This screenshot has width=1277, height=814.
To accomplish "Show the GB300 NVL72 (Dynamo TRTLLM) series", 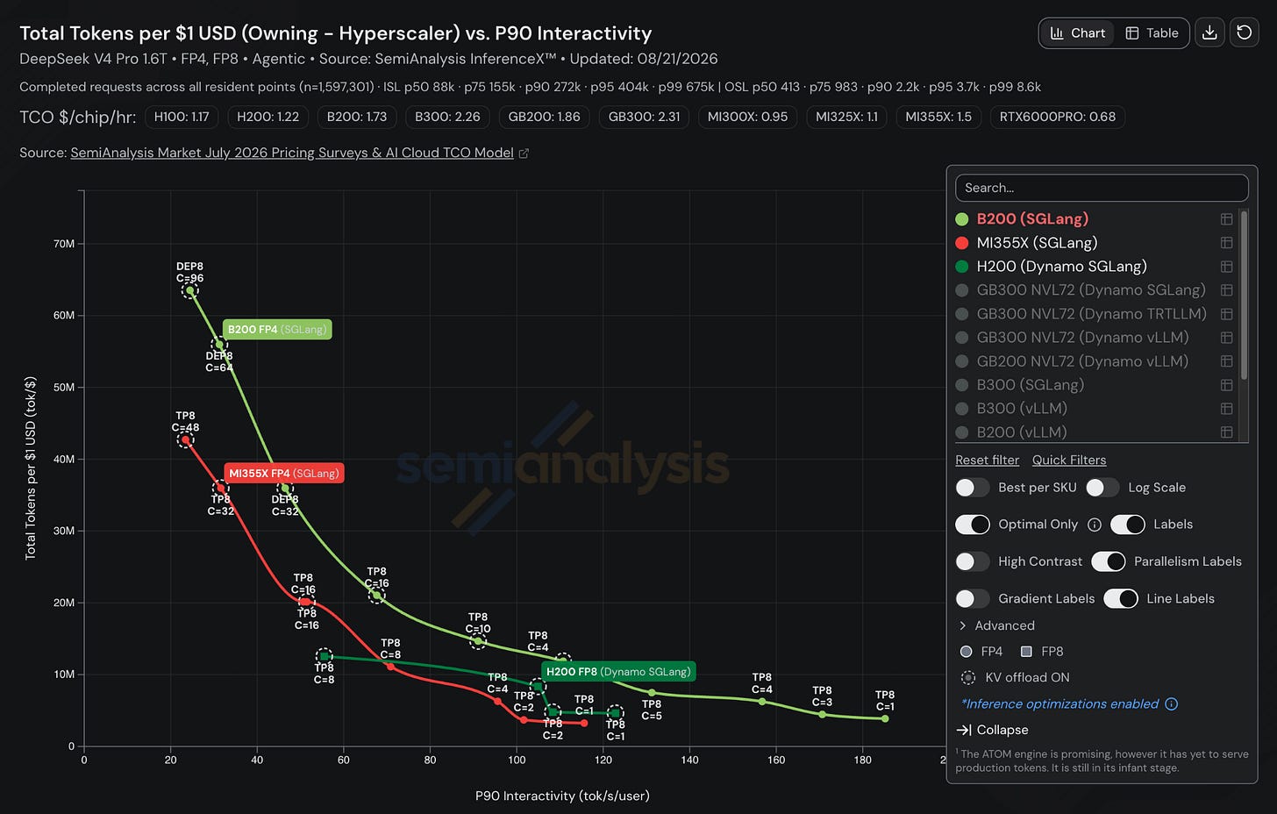I will (x=1092, y=314).
